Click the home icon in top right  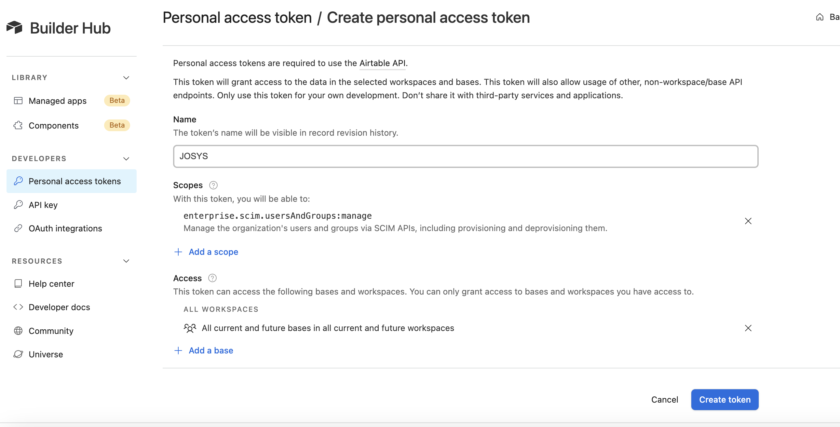(x=820, y=17)
